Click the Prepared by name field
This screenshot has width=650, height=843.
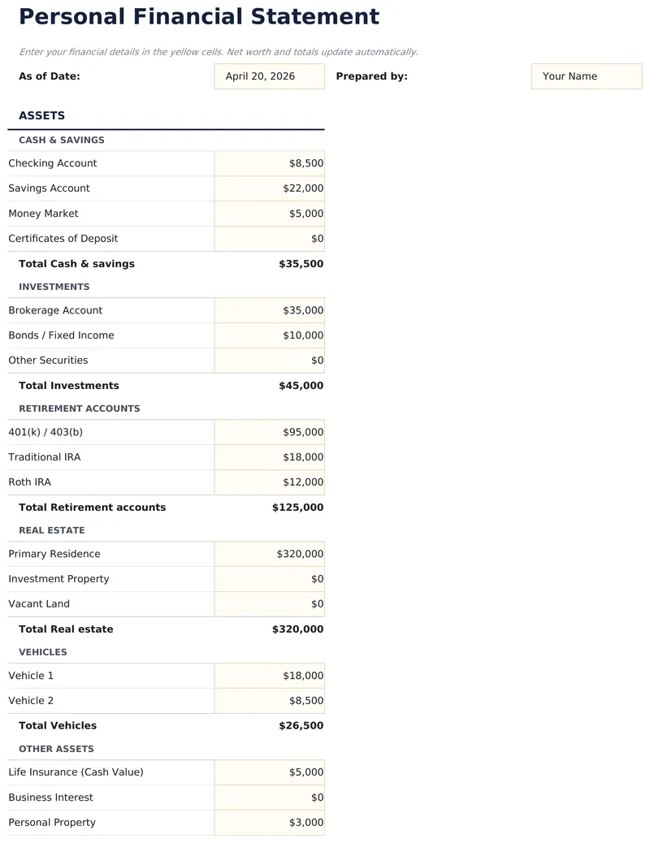pyautogui.click(x=586, y=76)
